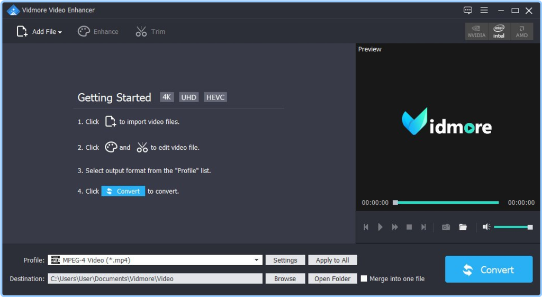Click Apply to All button
The height and width of the screenshot is (297, 542).
point(332,260)
